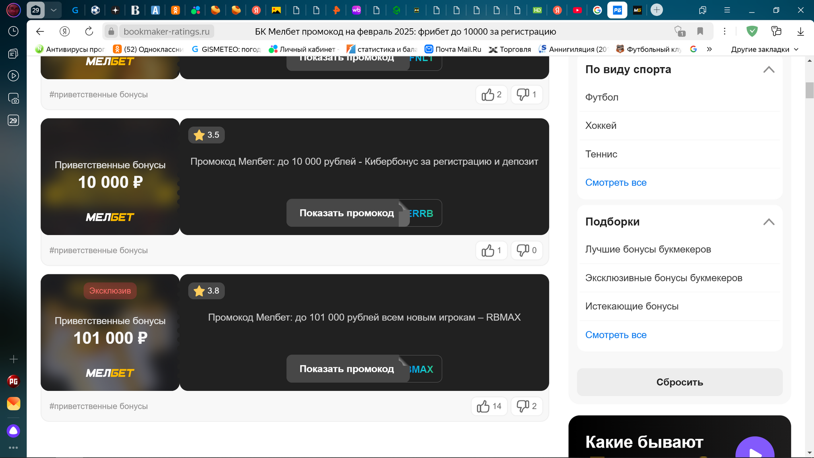
Task: Click the green shield protection icon
Action: coord(752,31)
